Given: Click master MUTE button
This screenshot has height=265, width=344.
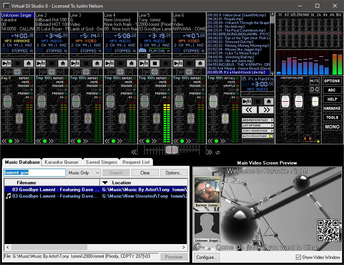Looking at the screenshot, I should [x=314, y=81].
